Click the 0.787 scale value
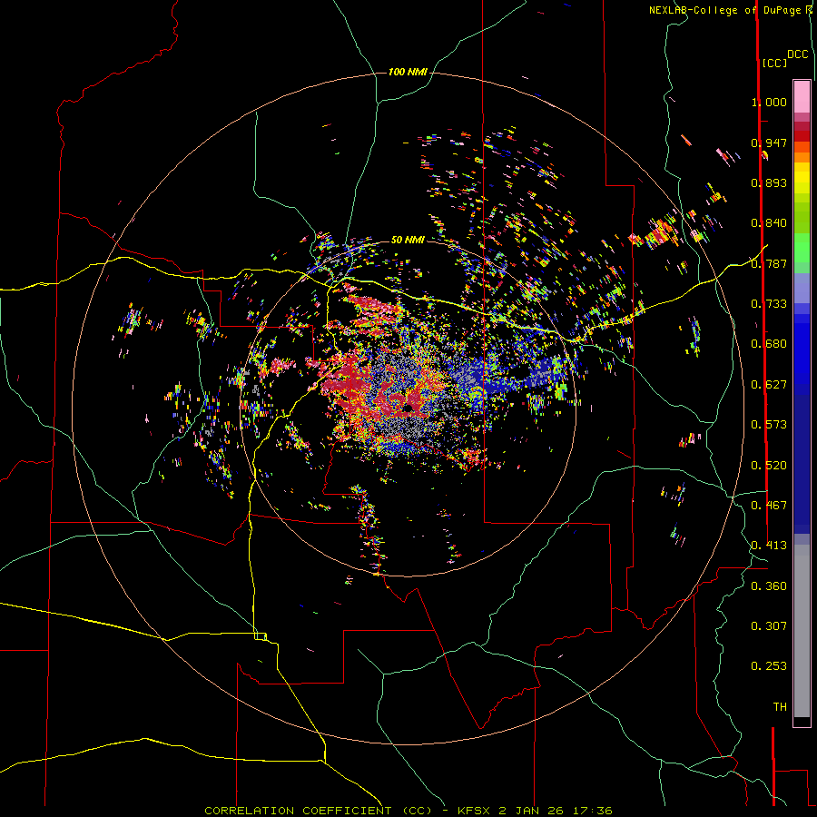Image resolution: width=817 pixels, height=817 pixels. tap(769, 263)
